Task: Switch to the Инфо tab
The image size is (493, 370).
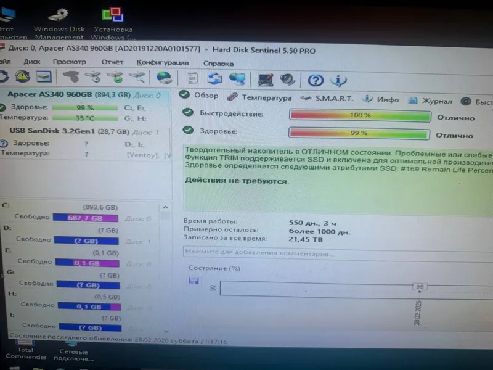Action: point(381,99)
